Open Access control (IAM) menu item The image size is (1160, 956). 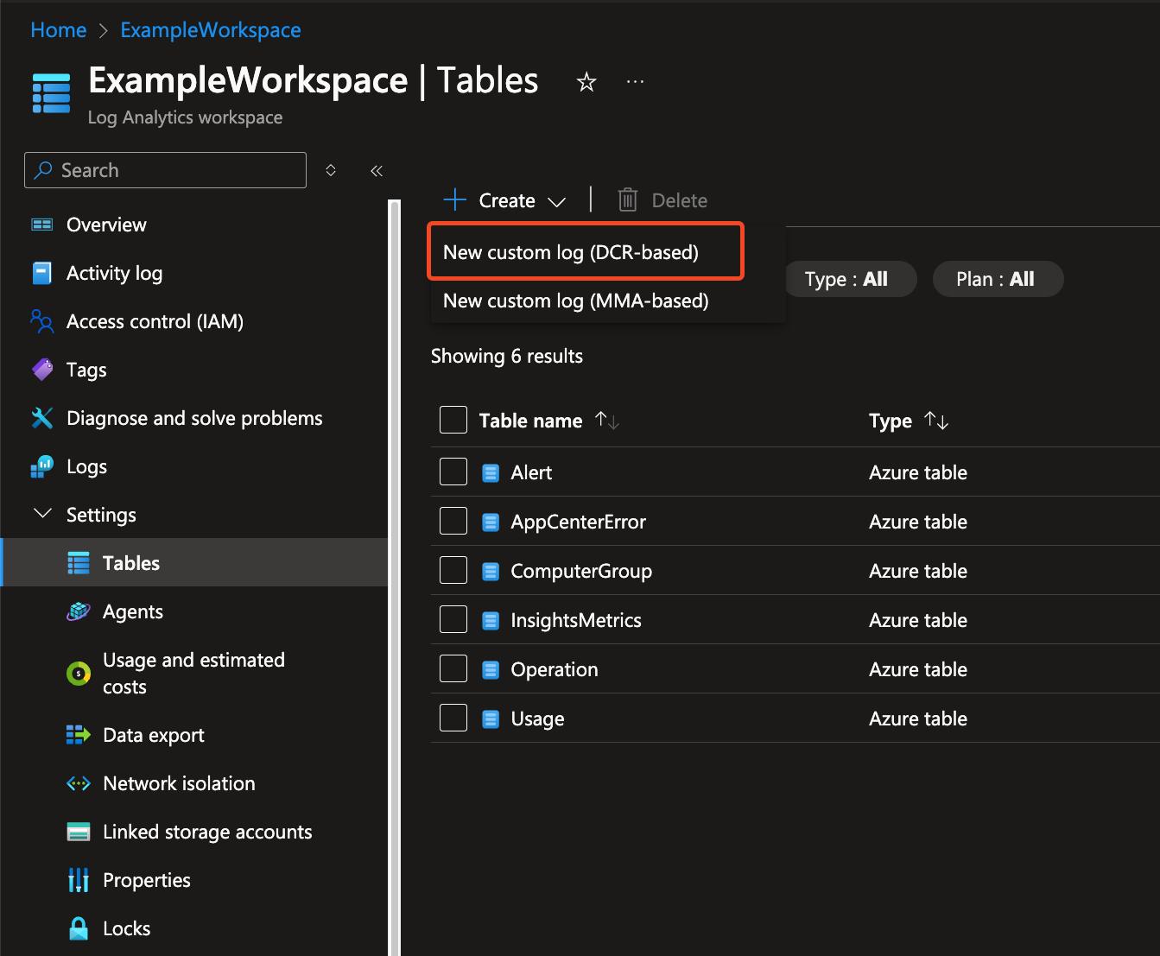tap(155, 321)
